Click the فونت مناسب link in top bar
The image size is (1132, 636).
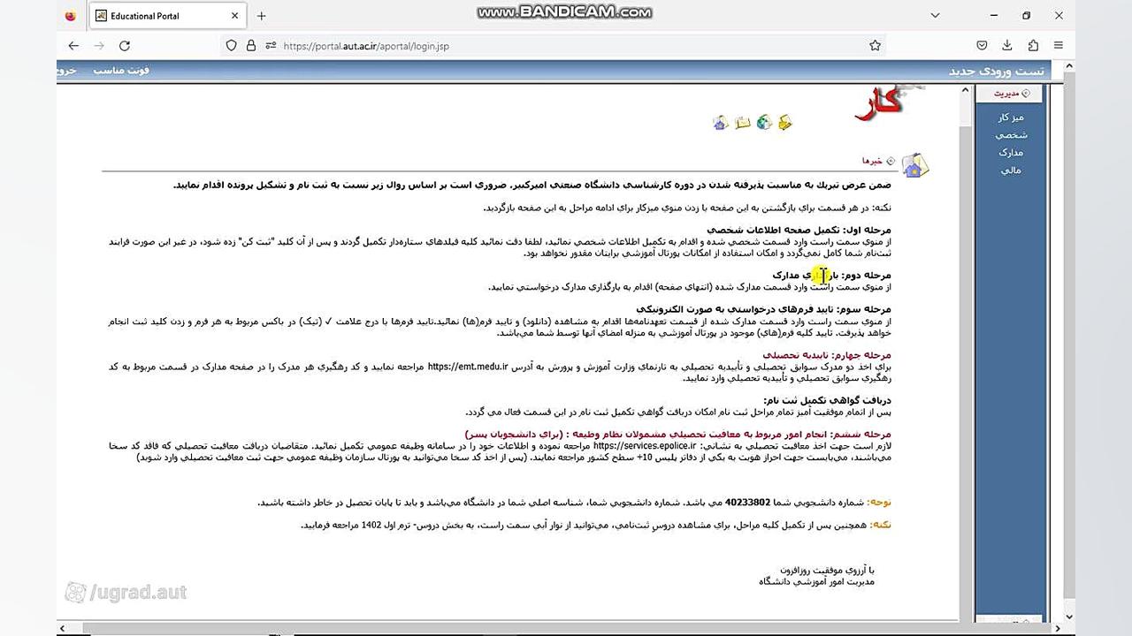121,70
